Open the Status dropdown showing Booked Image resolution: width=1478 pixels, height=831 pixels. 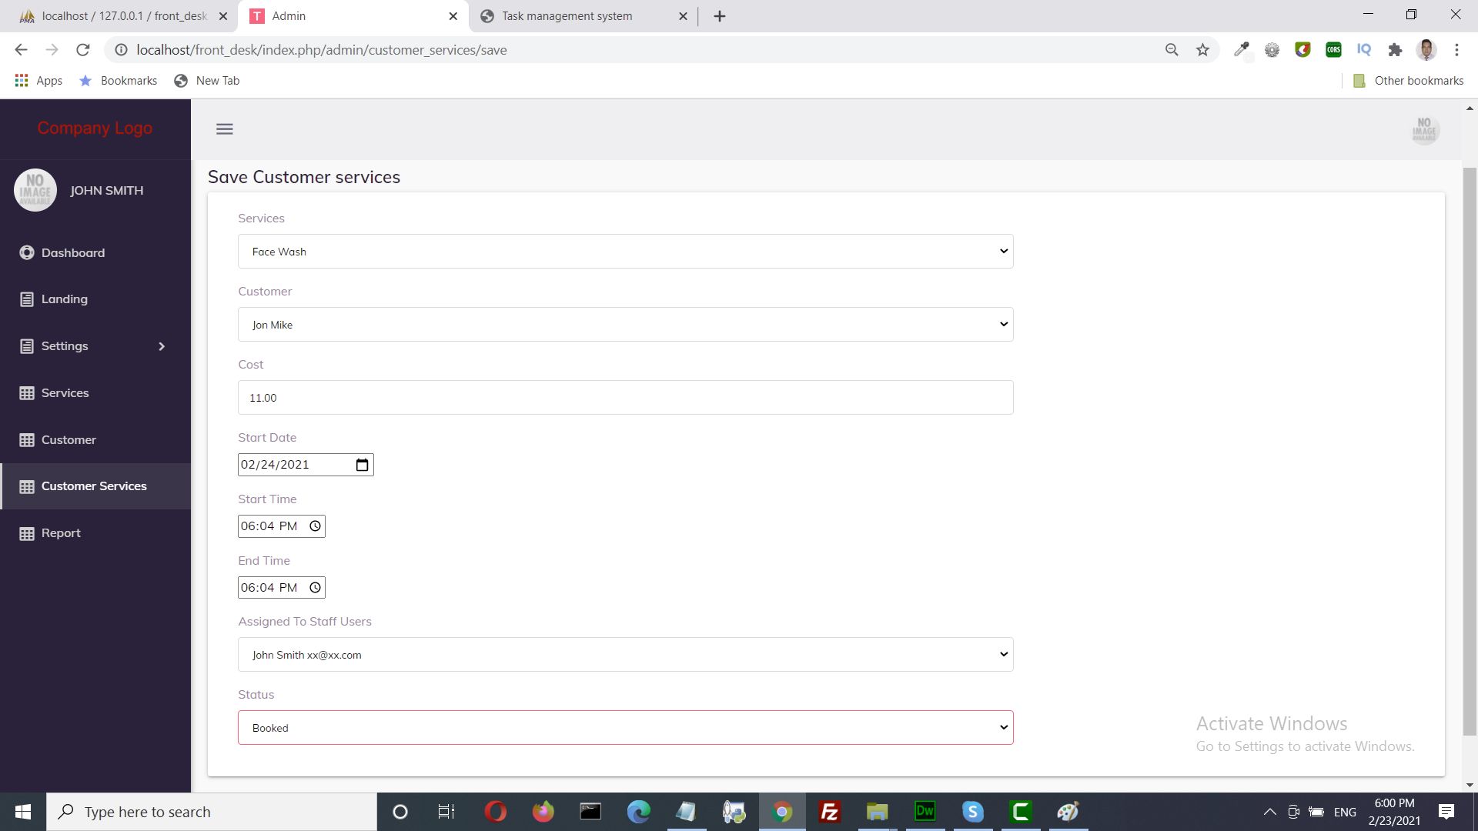click(625, 728)
